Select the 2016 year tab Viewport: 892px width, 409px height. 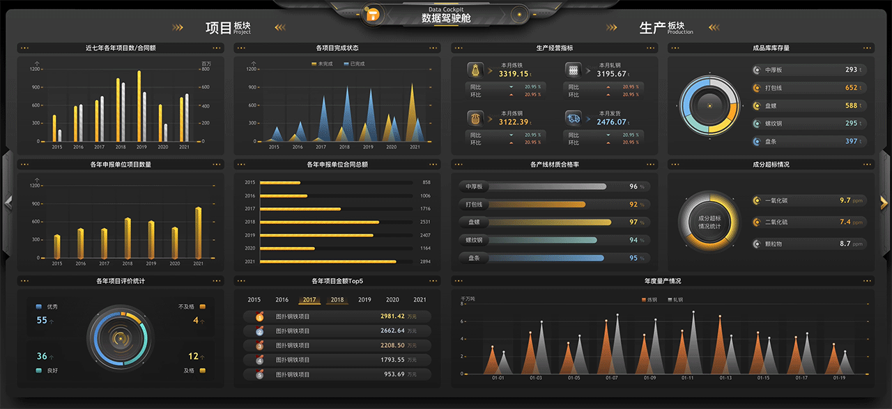[x=282, y=300]
